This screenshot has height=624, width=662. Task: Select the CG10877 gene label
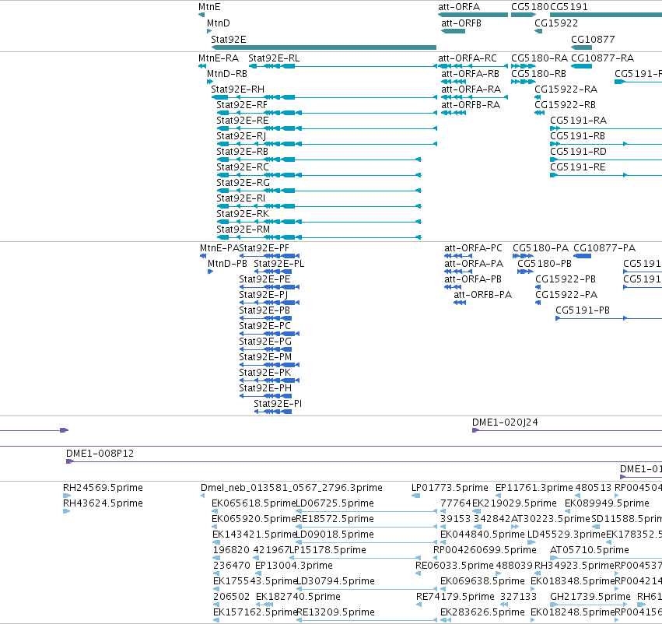pos(593,39)
